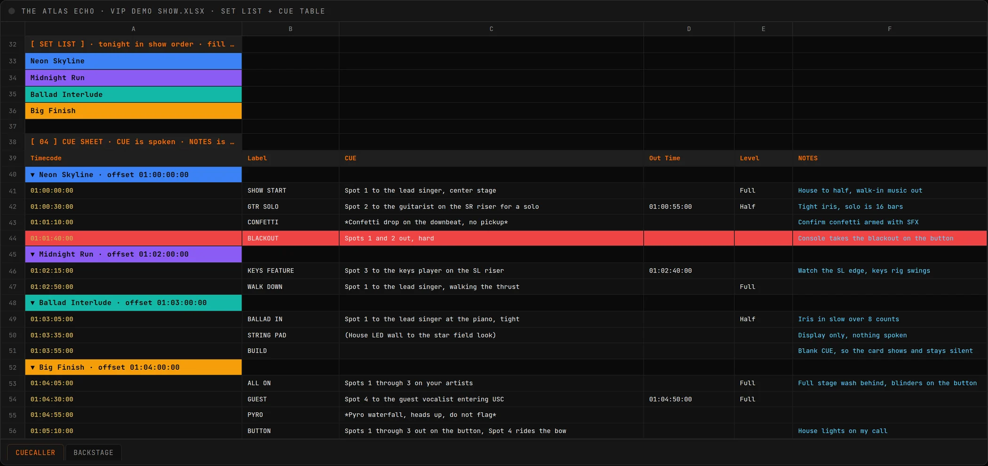Screen dimensions: 988x466
Task: Click the window dot in title bar
Action: (12, 11)
